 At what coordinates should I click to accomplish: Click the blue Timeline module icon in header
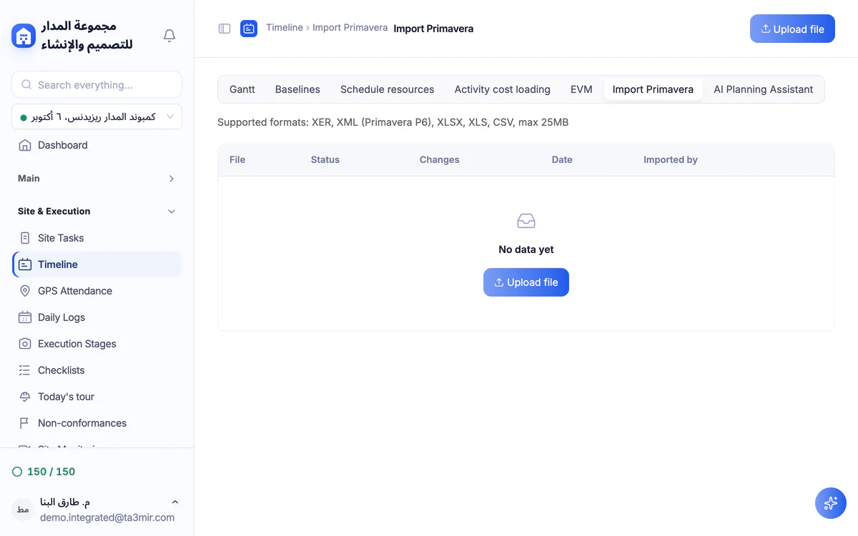249,29
